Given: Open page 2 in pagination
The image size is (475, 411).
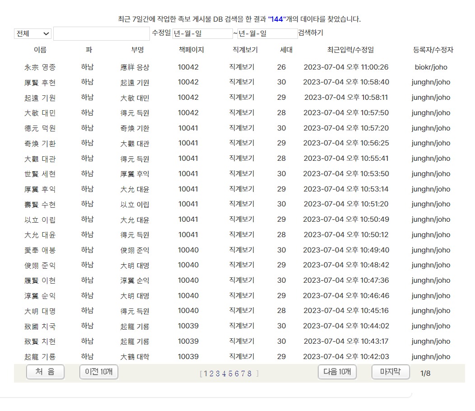Looking at the screenshot, I should (212, 374).
